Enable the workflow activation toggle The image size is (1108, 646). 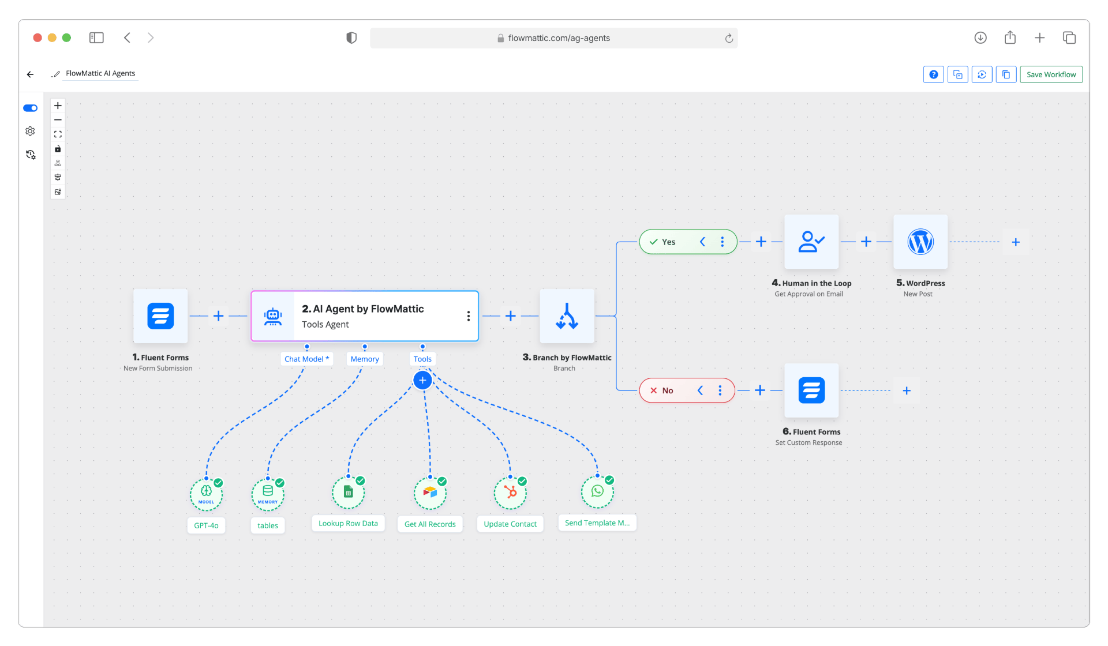coord(30,108)
